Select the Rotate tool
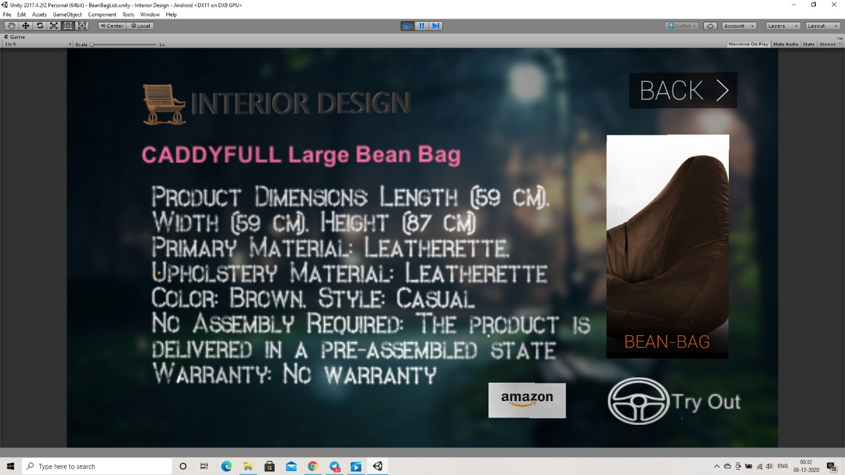 (40, 26)
